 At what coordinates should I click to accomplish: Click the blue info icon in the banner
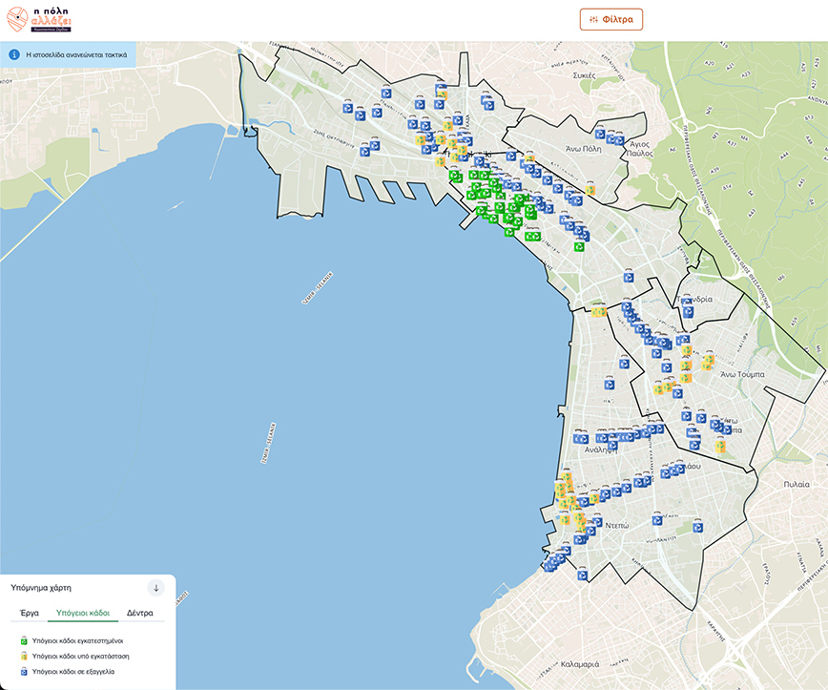tap(14, 54)
